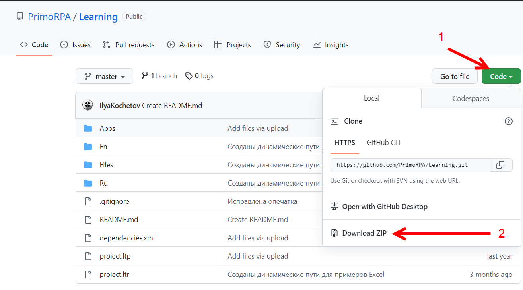Click the branch icon beside 1 branch
Image resolution: width=523 pixels, height=290 pixels.
[145, 76]
